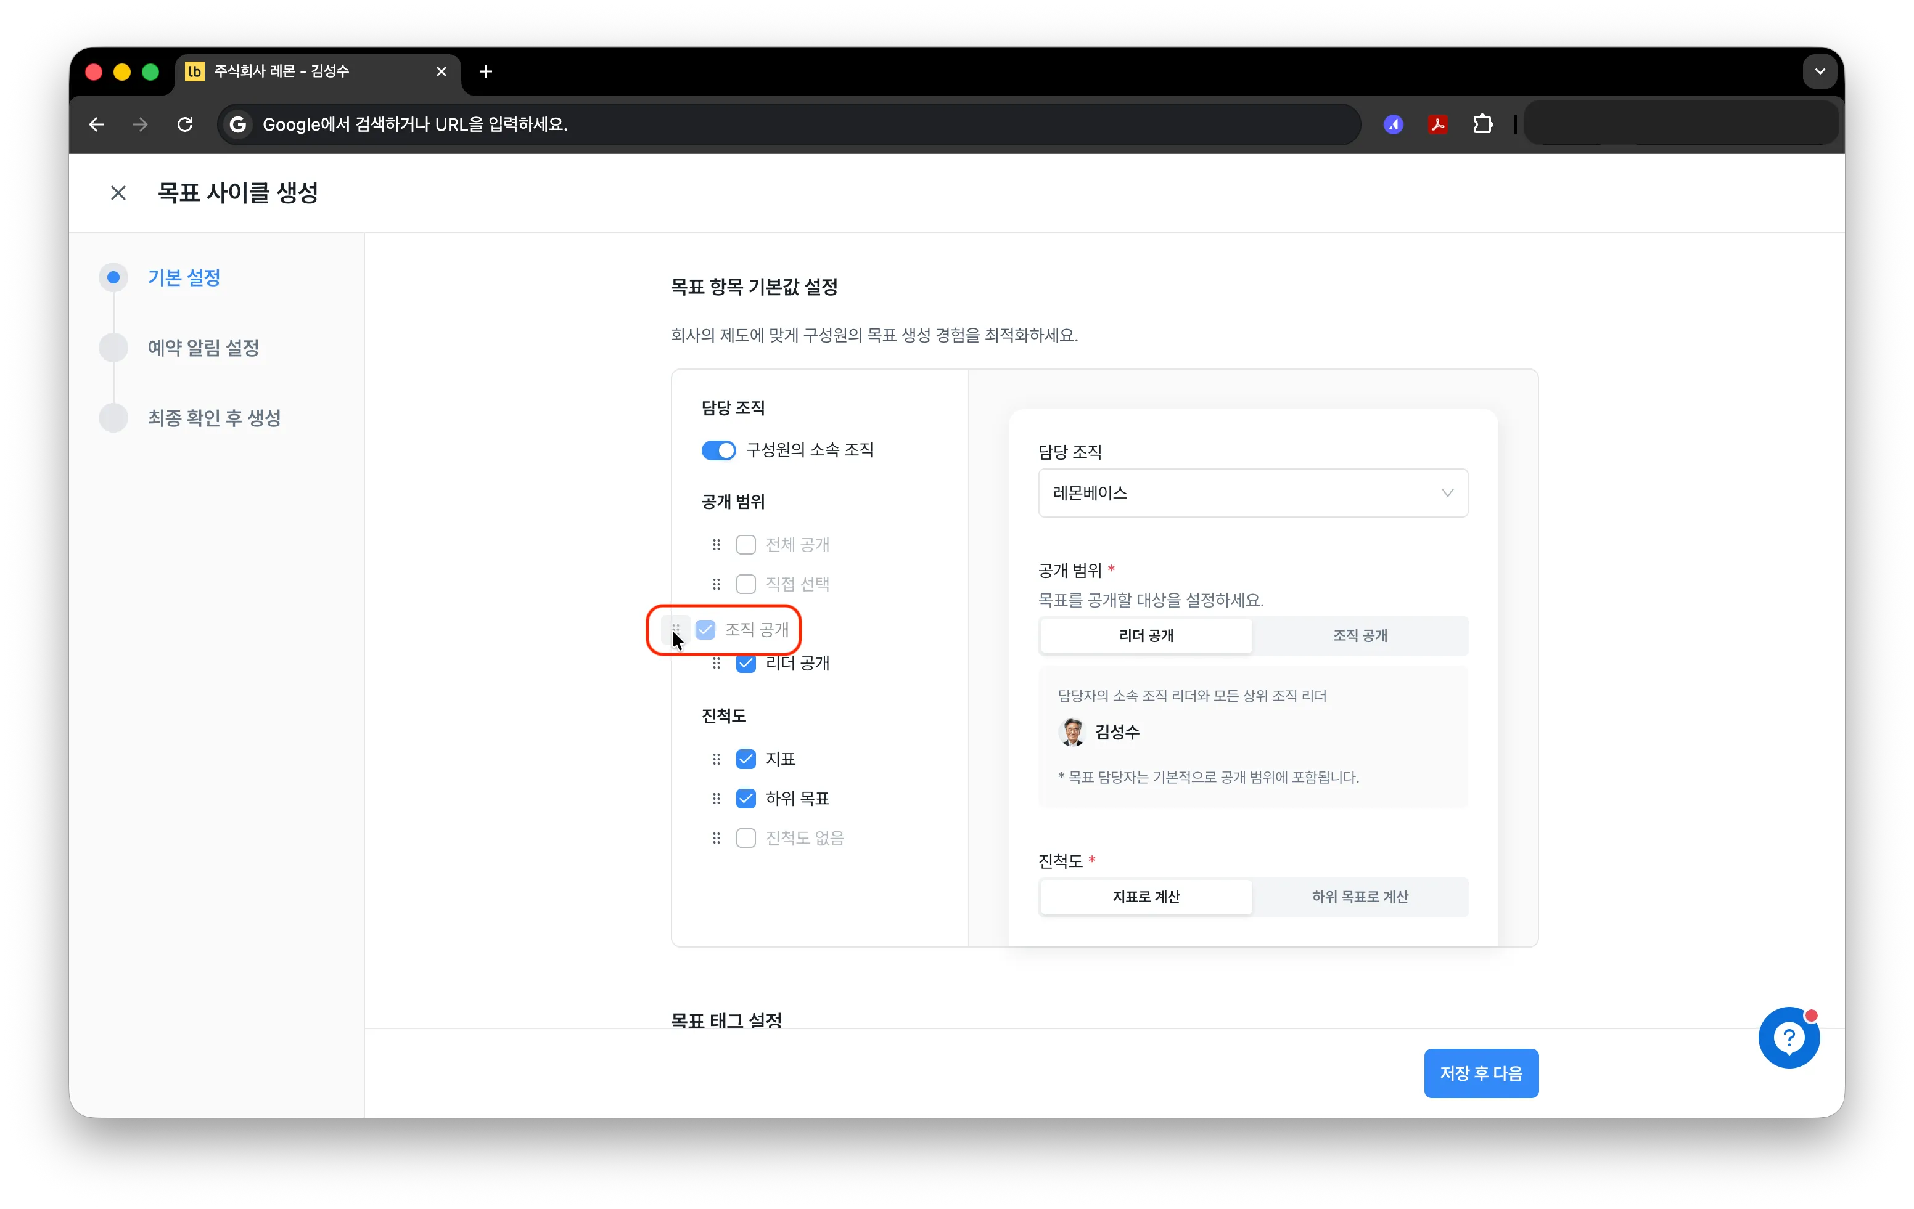Screen dimensions: 1914x1209
Task: Uncheck the 지표 checkbox
Action: (x=745, y=759)
